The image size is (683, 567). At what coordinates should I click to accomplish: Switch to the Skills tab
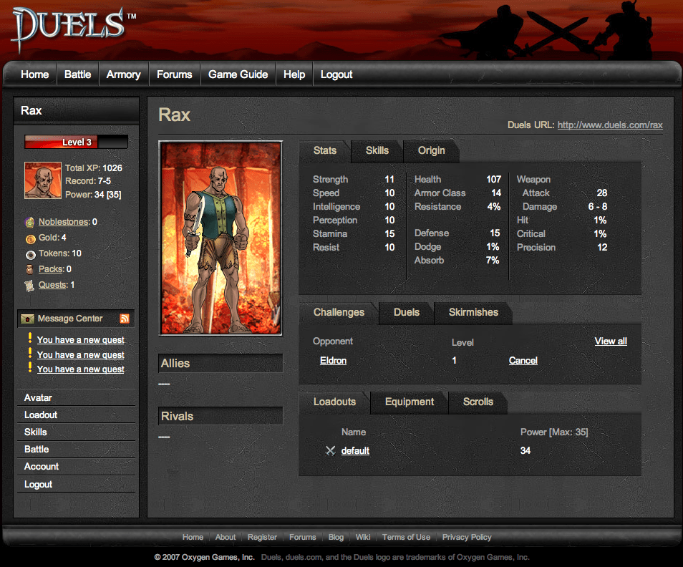coord(377,150)
